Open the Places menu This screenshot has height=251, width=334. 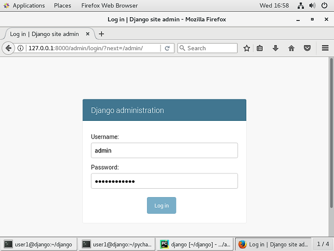click(63, 6)
